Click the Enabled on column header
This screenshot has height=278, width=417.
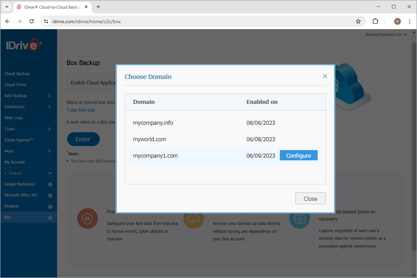pyautogui.click(x=262, y=102)
